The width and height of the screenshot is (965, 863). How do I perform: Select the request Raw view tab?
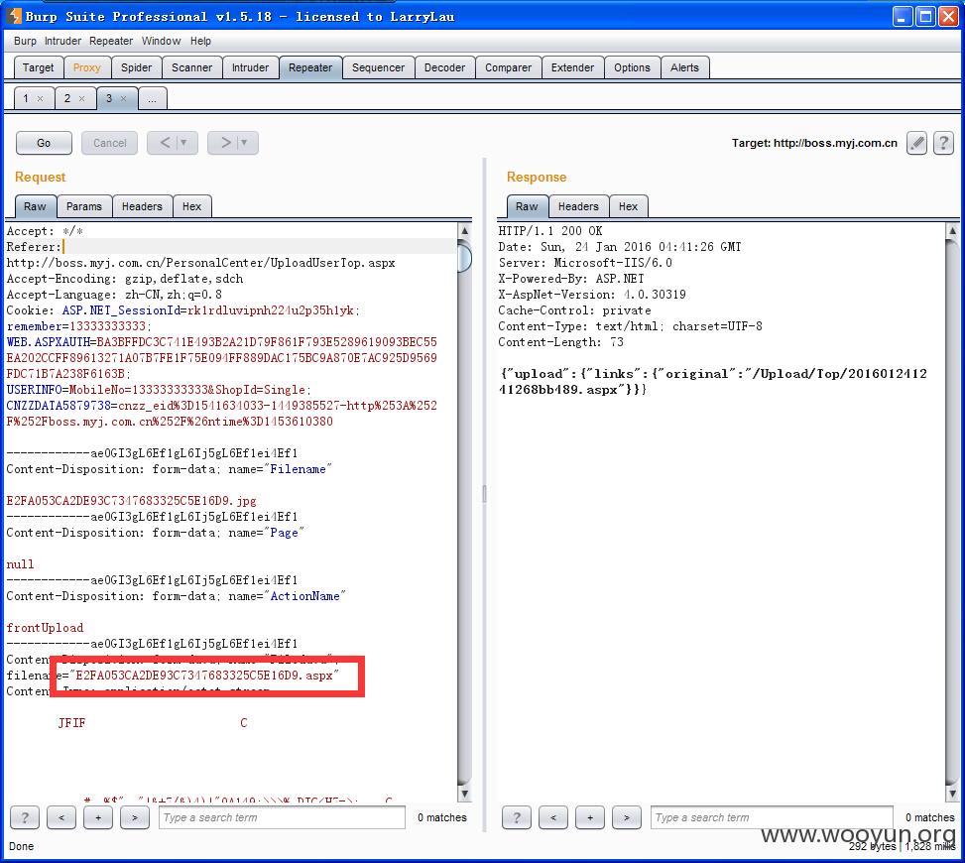pos(35,207)
